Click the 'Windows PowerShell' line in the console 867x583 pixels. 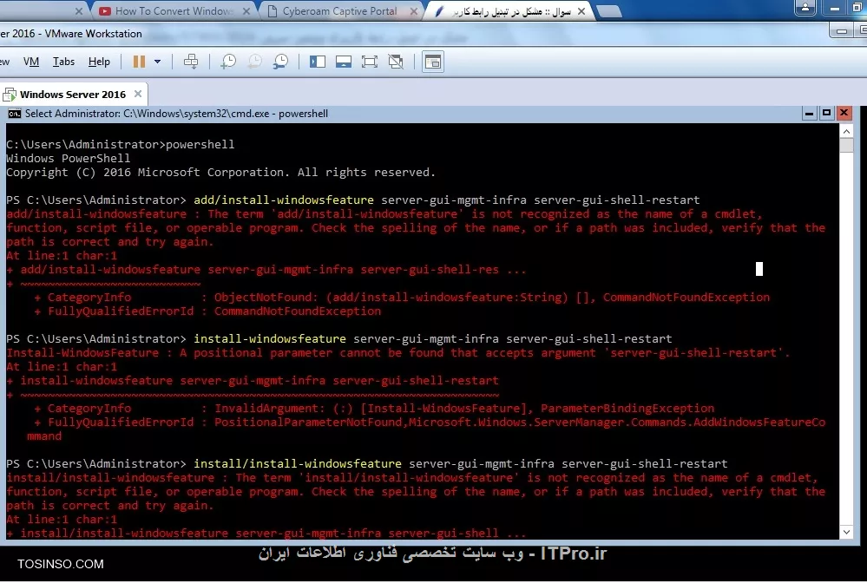point(68,158)
